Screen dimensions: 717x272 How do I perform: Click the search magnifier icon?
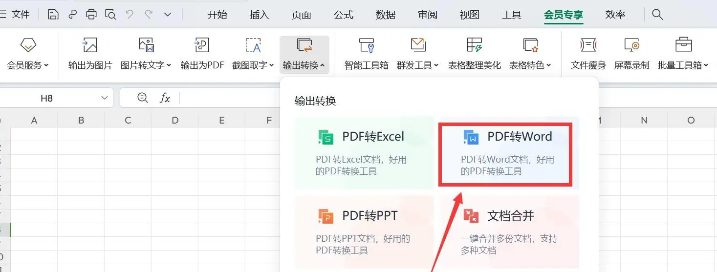(x=657, y=15)
